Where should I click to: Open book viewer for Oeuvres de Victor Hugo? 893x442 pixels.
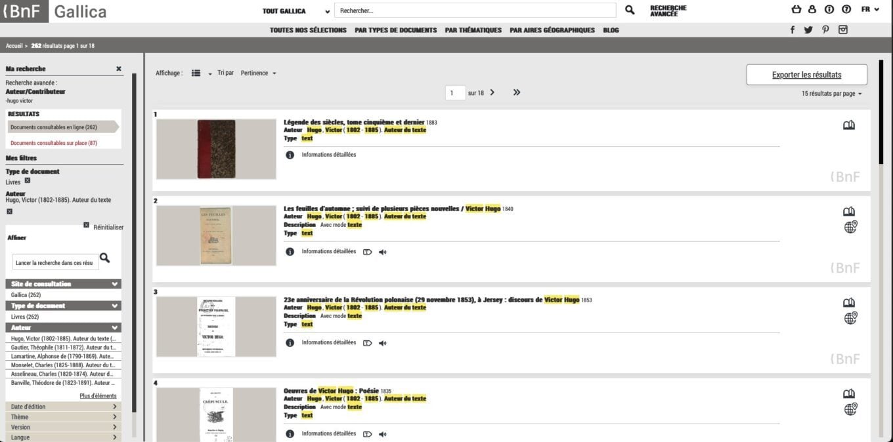pos(849,394)
